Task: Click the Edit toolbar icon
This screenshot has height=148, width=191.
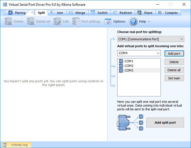Action: [x=57, y=21]
